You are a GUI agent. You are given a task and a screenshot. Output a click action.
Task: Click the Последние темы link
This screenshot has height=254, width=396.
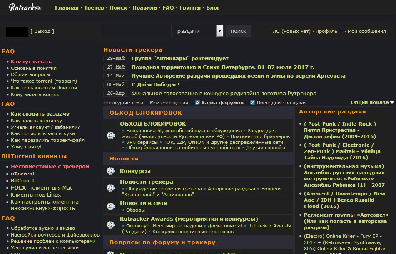pyautogui.click(x=123, y=102)
